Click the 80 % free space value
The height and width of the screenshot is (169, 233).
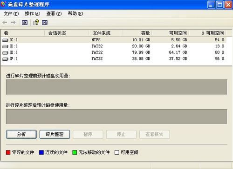tap(219, 52)
